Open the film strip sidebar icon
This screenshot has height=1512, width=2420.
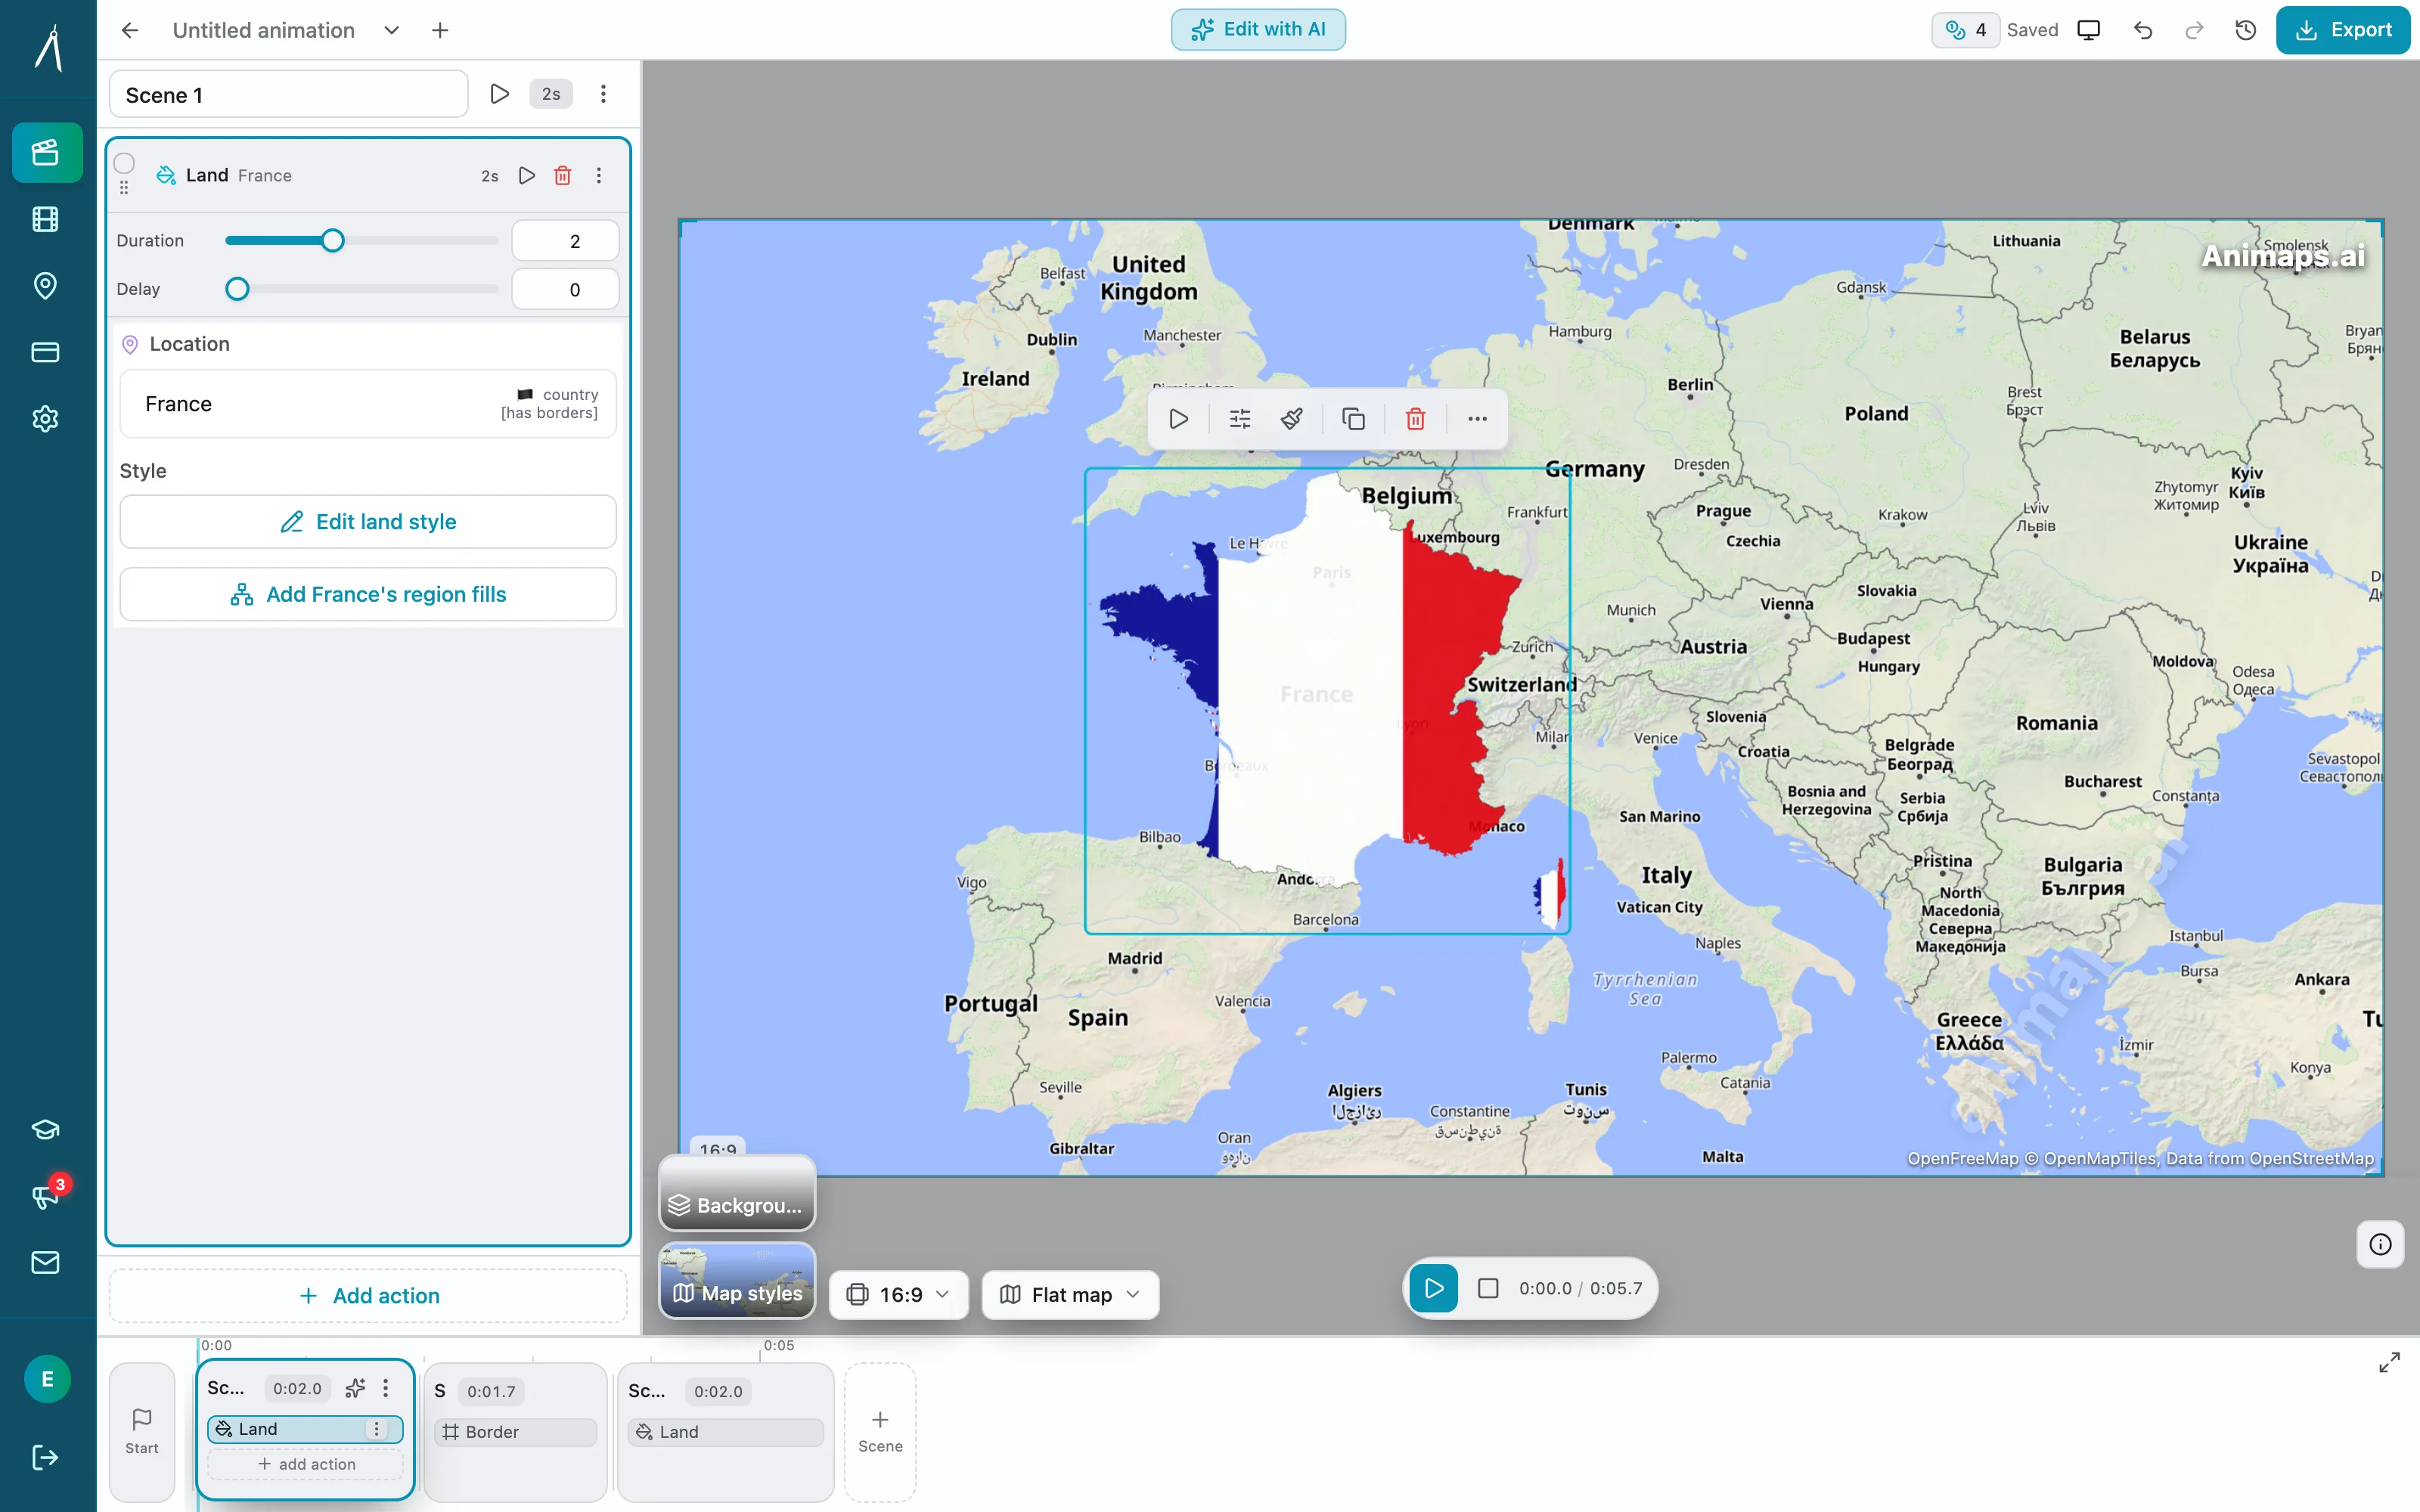tap(46, 219)
